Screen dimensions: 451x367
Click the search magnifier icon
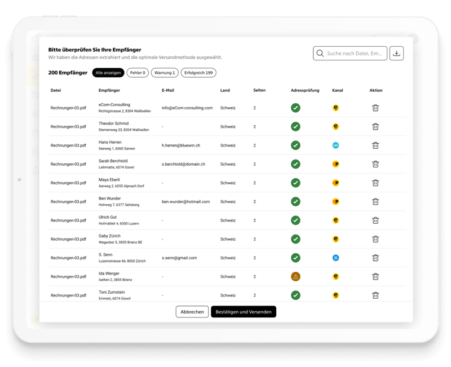pyautogui.click(x=319, y=53)
